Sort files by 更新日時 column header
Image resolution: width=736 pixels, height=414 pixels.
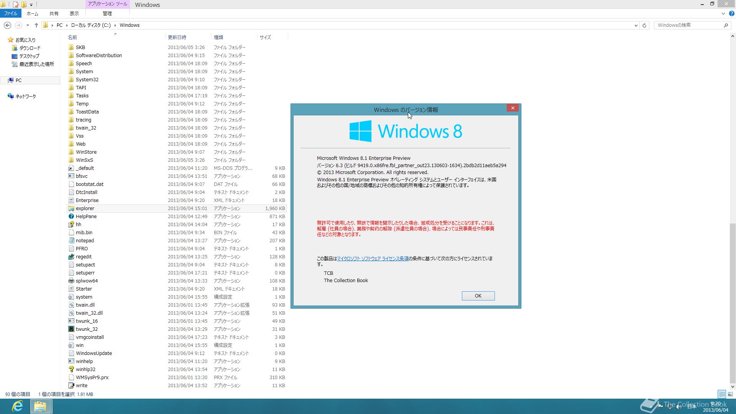point(188,37)
